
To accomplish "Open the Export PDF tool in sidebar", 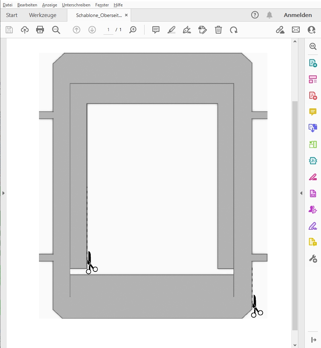I will pos(312,63).
